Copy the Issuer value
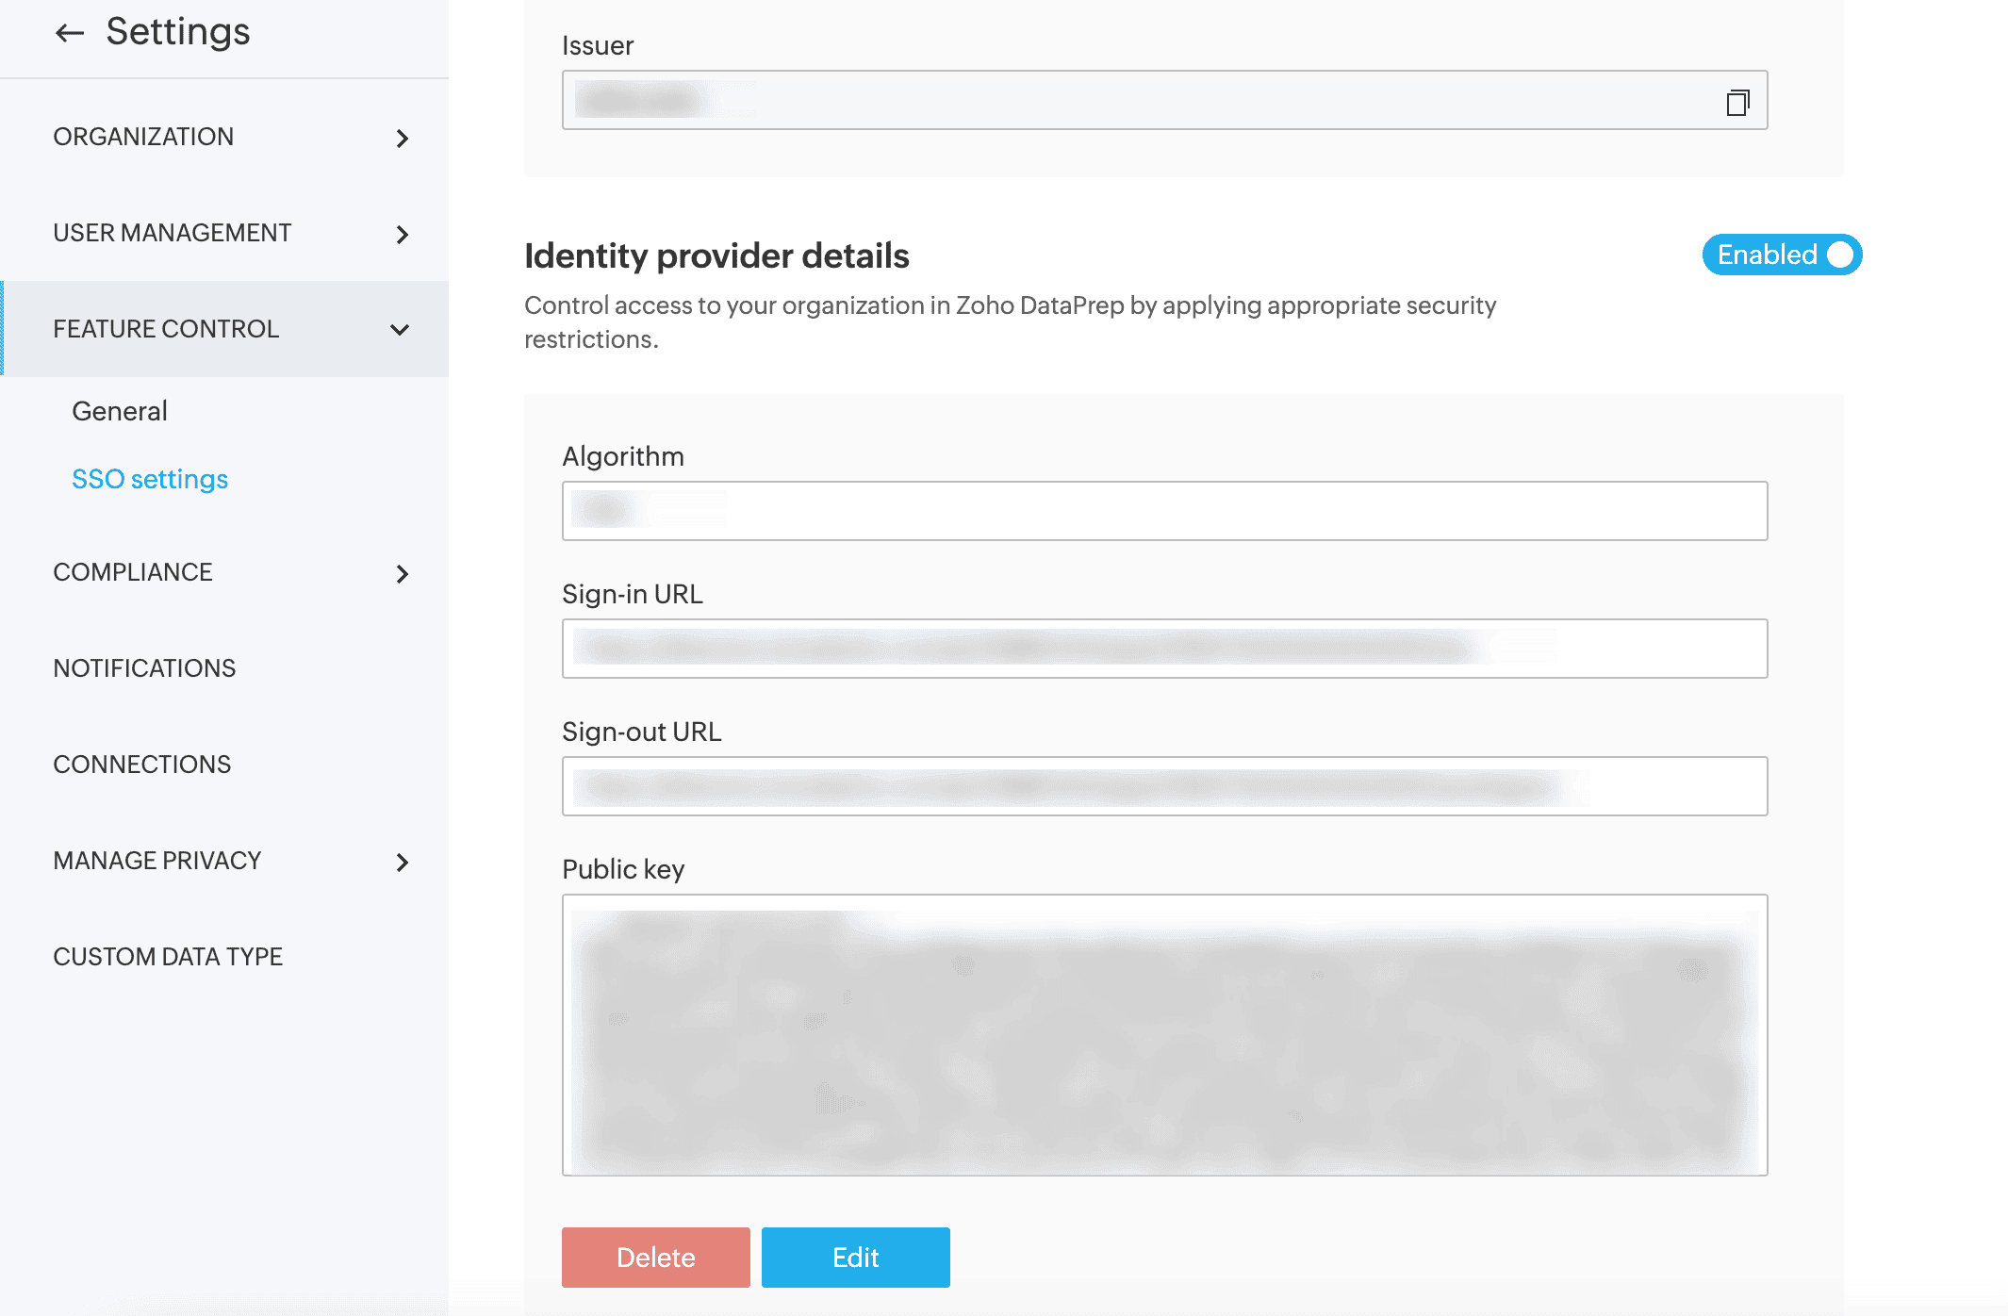The image size is (2008, 1316). 1737,102
